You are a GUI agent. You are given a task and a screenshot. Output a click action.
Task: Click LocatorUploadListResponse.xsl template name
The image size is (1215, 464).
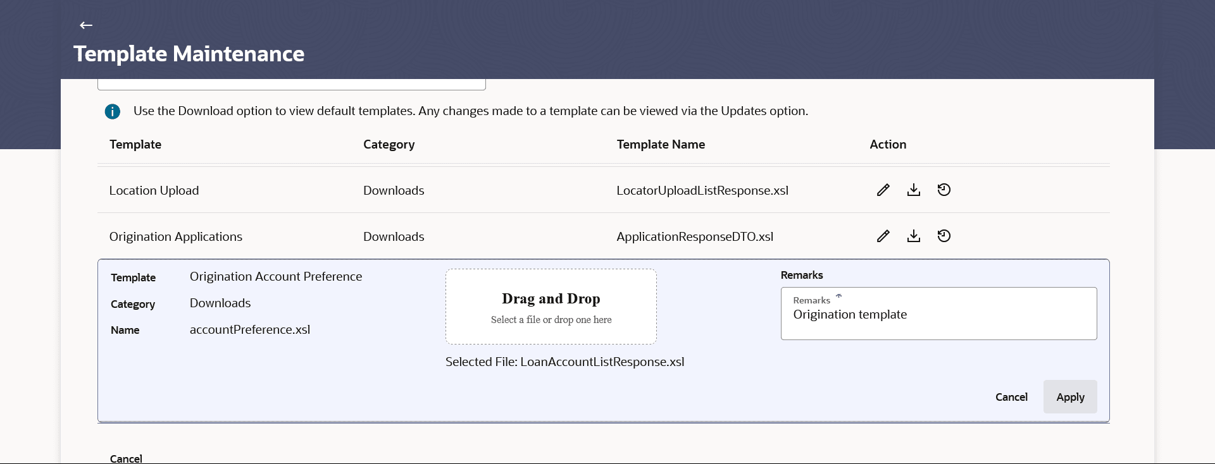click(702, 191)
